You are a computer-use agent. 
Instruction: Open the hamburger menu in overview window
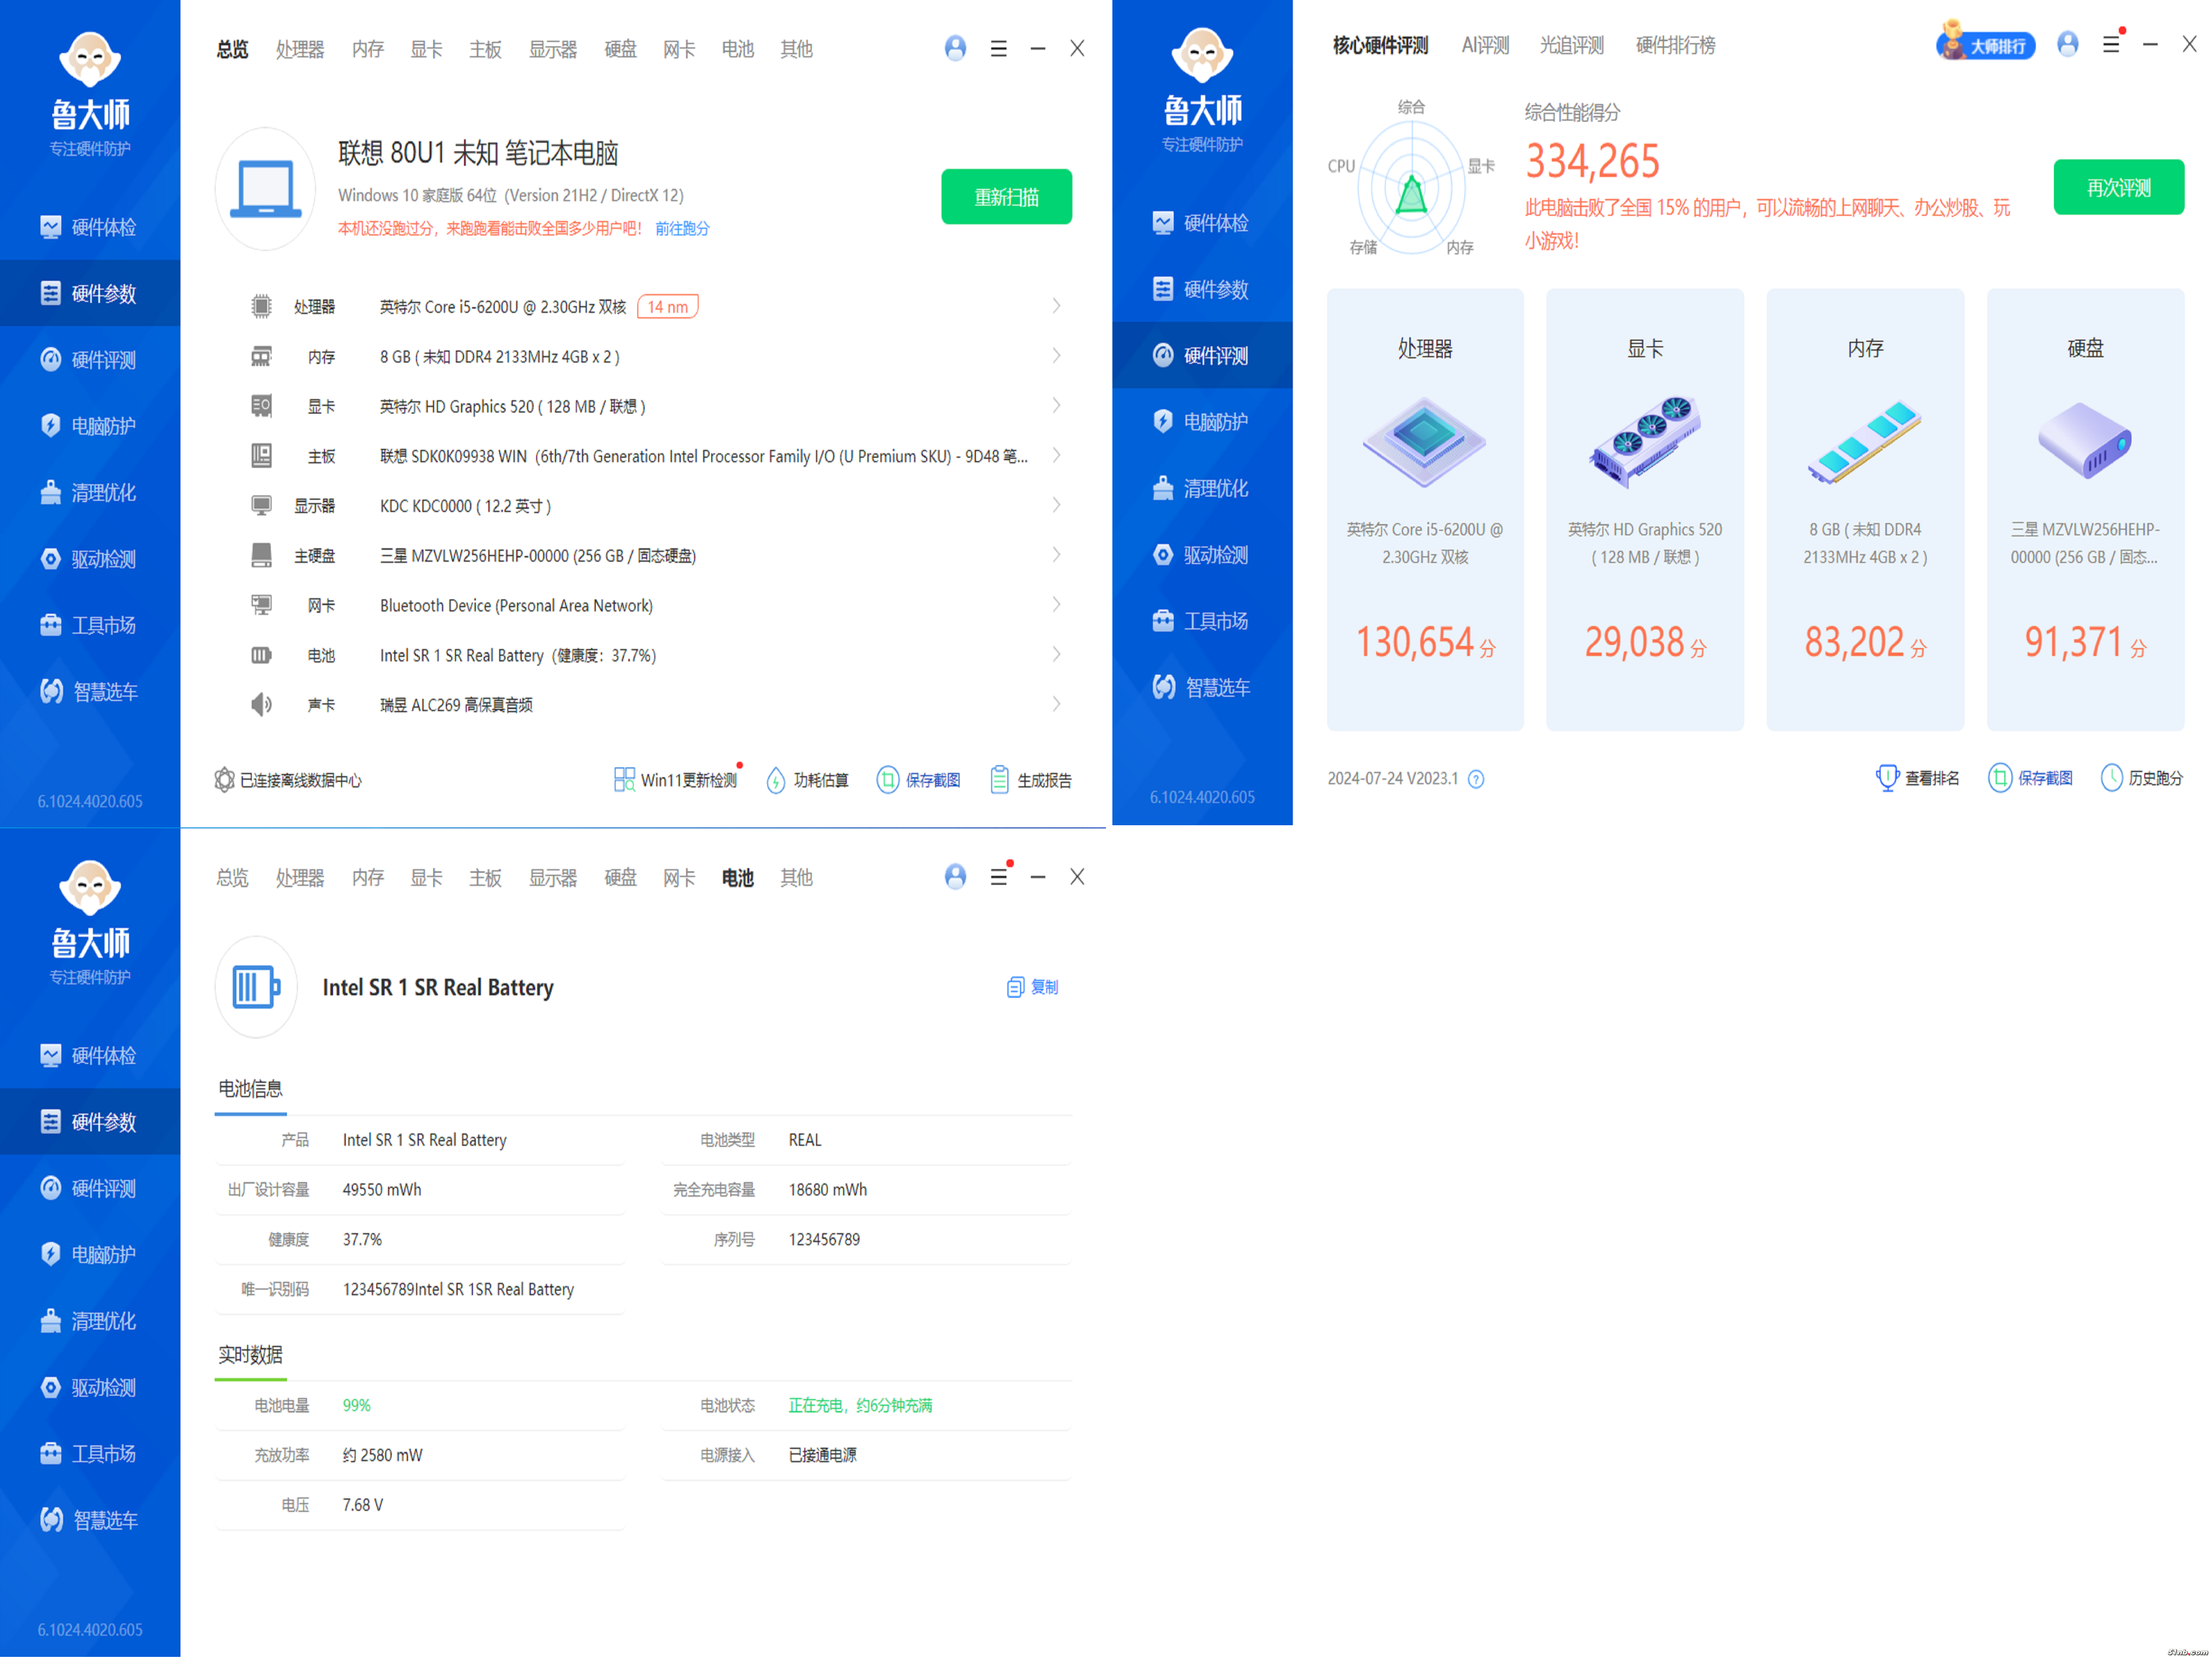(x=998, y=48)
